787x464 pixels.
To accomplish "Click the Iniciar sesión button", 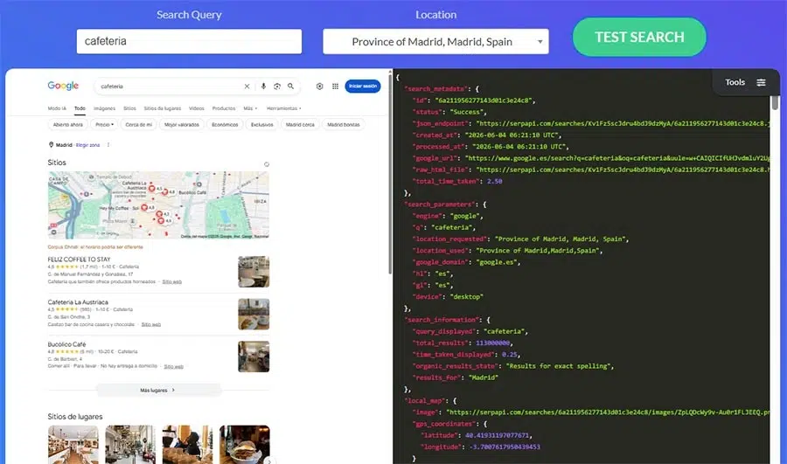I will pos(363,87).
